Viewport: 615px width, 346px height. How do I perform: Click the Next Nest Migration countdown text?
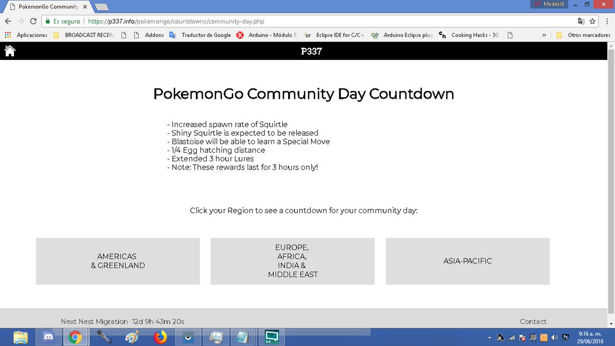pyautogui.click(x=122, y=321)
